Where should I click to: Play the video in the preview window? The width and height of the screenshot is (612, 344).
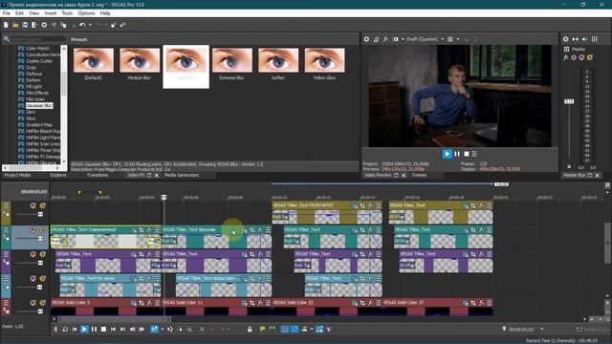point(448,154)
